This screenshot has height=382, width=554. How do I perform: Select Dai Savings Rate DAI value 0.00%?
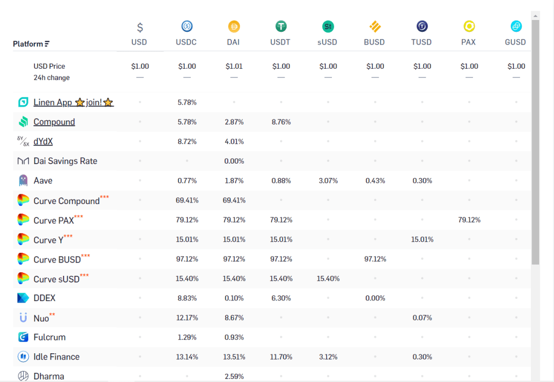point(234,161)
